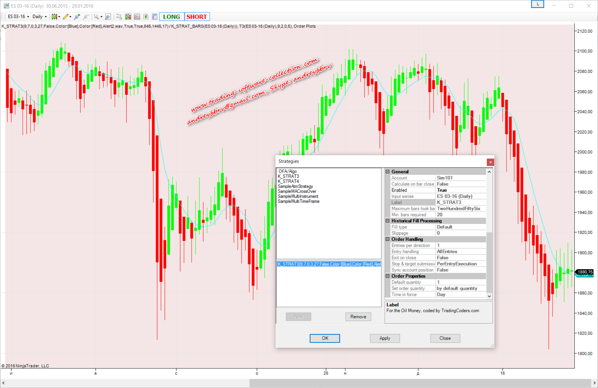Open the indicators chart icon
Screen dimensions: 598x388
coord(137,17)
